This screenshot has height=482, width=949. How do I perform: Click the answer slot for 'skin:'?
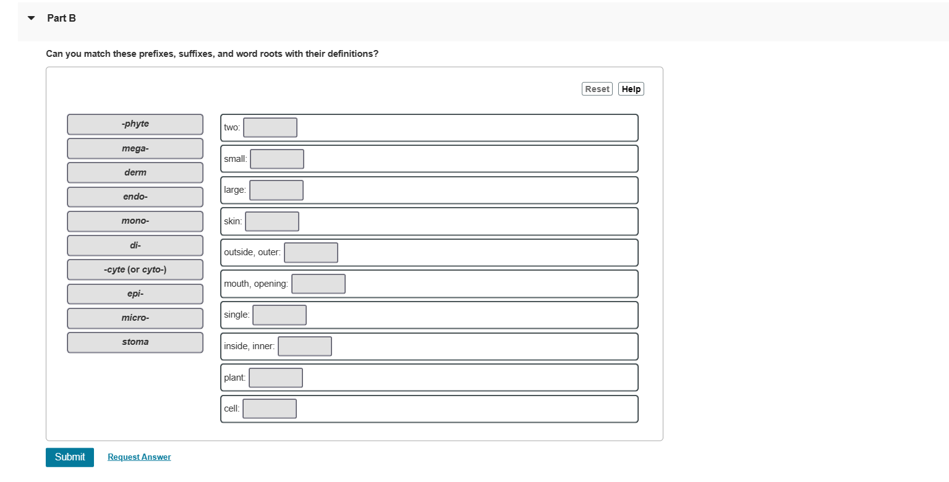272,221
